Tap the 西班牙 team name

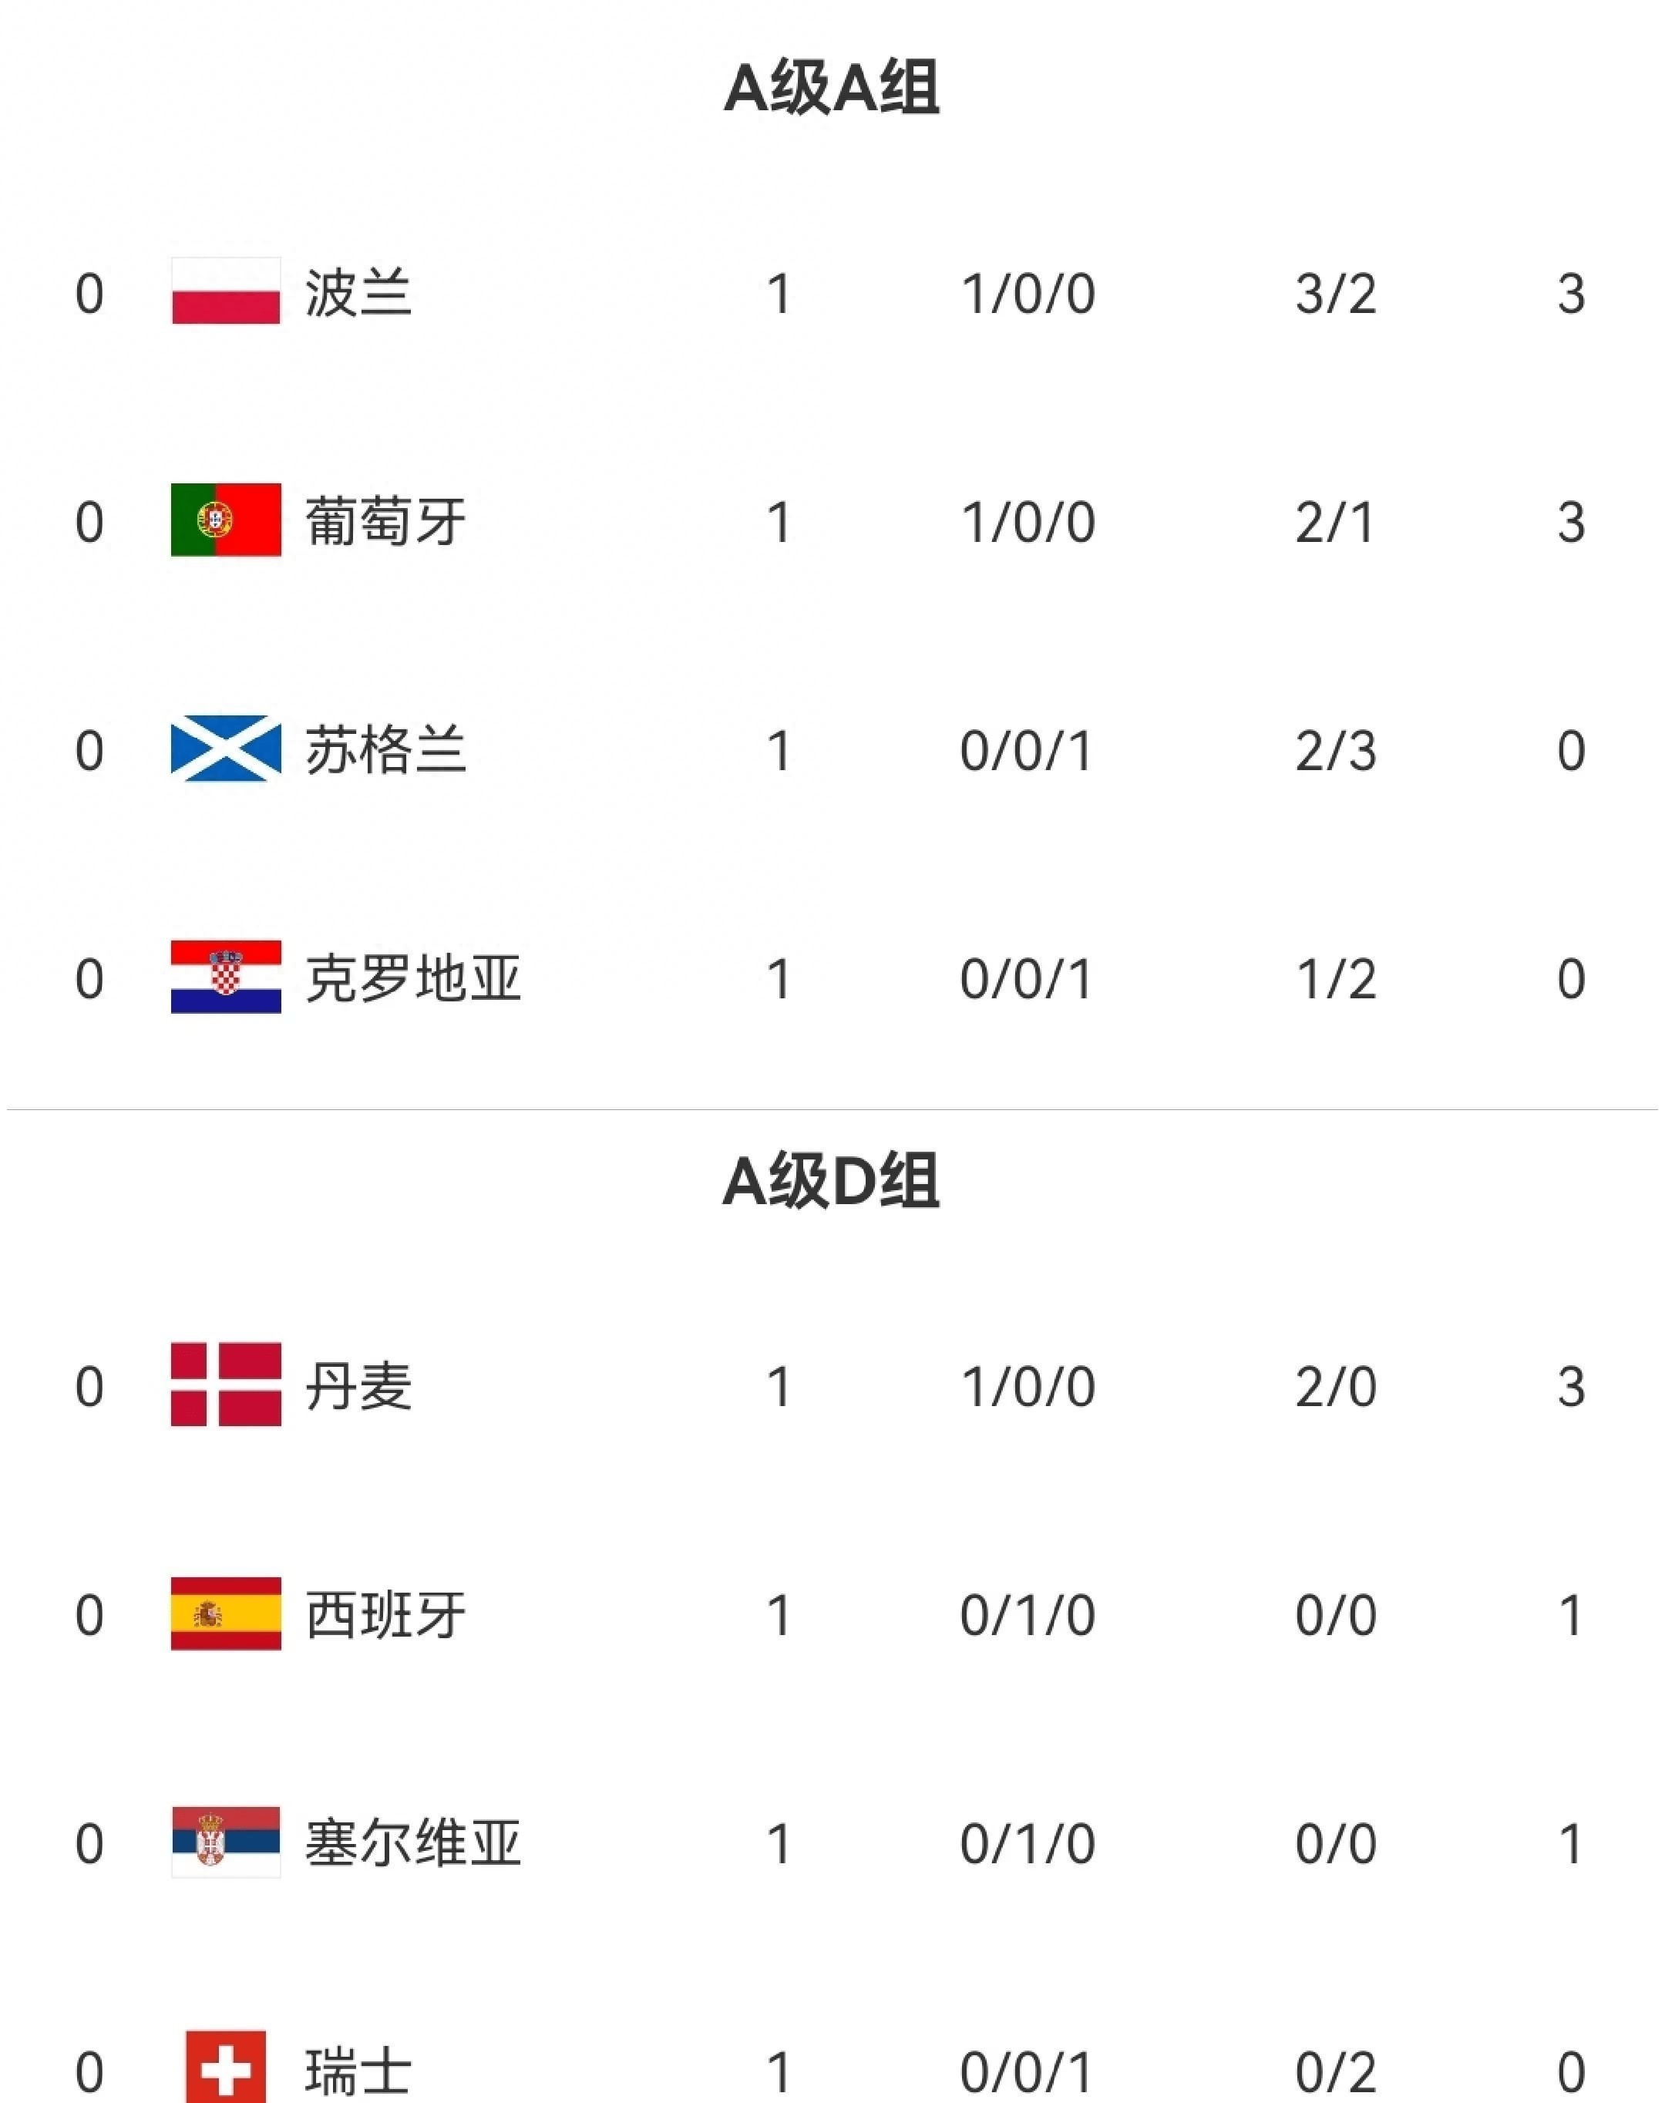coord(385,1614)
